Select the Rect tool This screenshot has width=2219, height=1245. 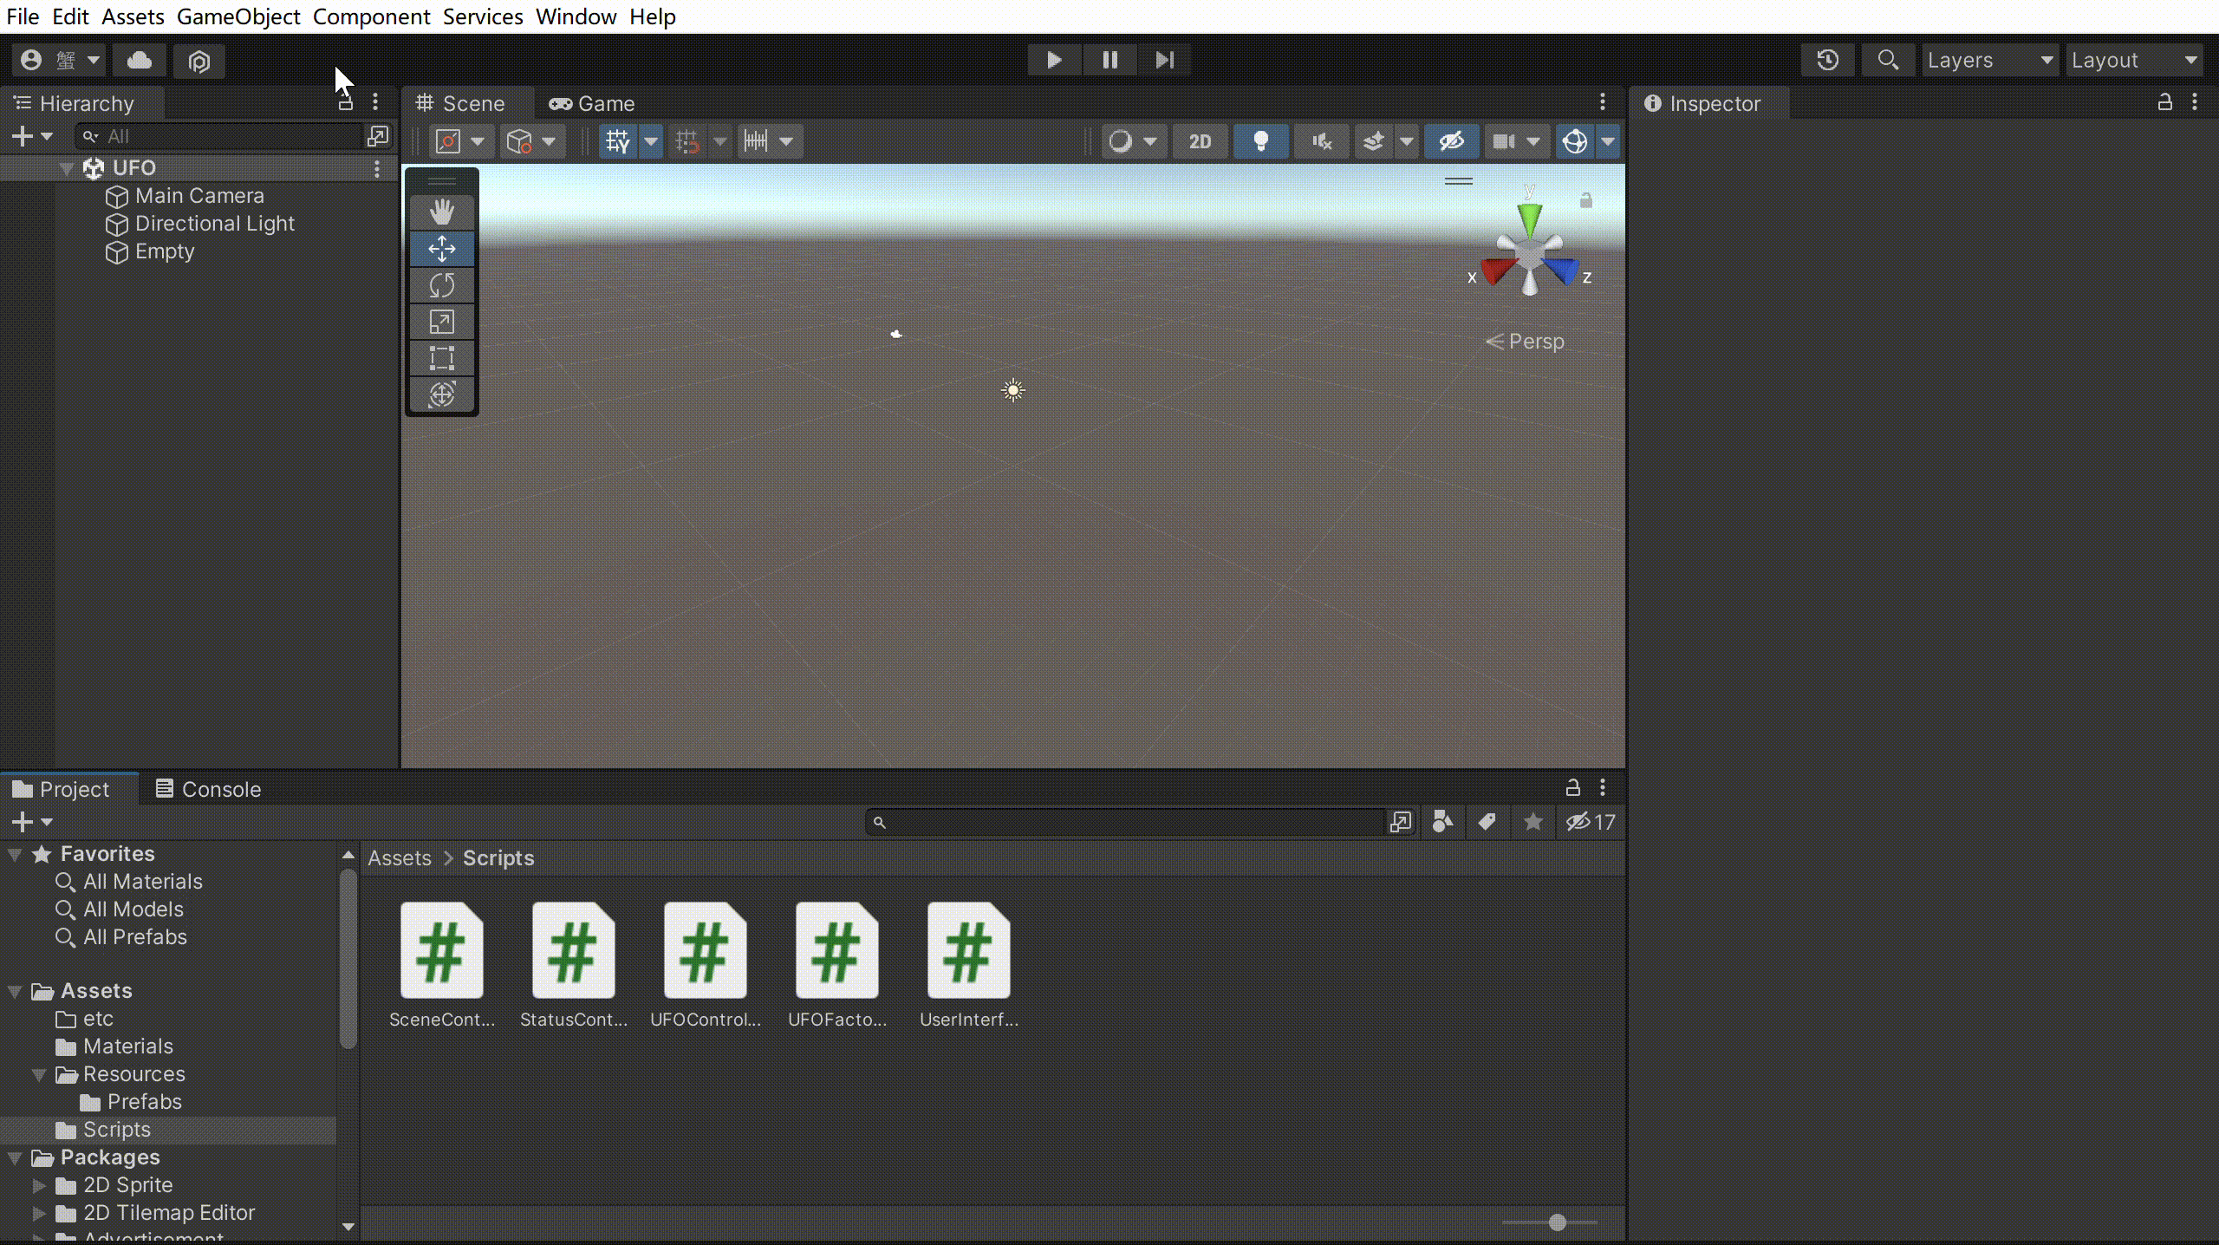[441, 358]
